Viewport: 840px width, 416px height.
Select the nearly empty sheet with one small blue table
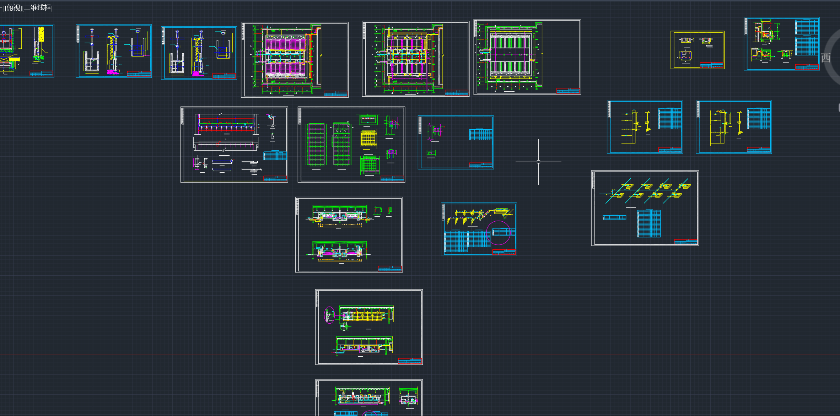pyautogui.click(x=456, y=142)
